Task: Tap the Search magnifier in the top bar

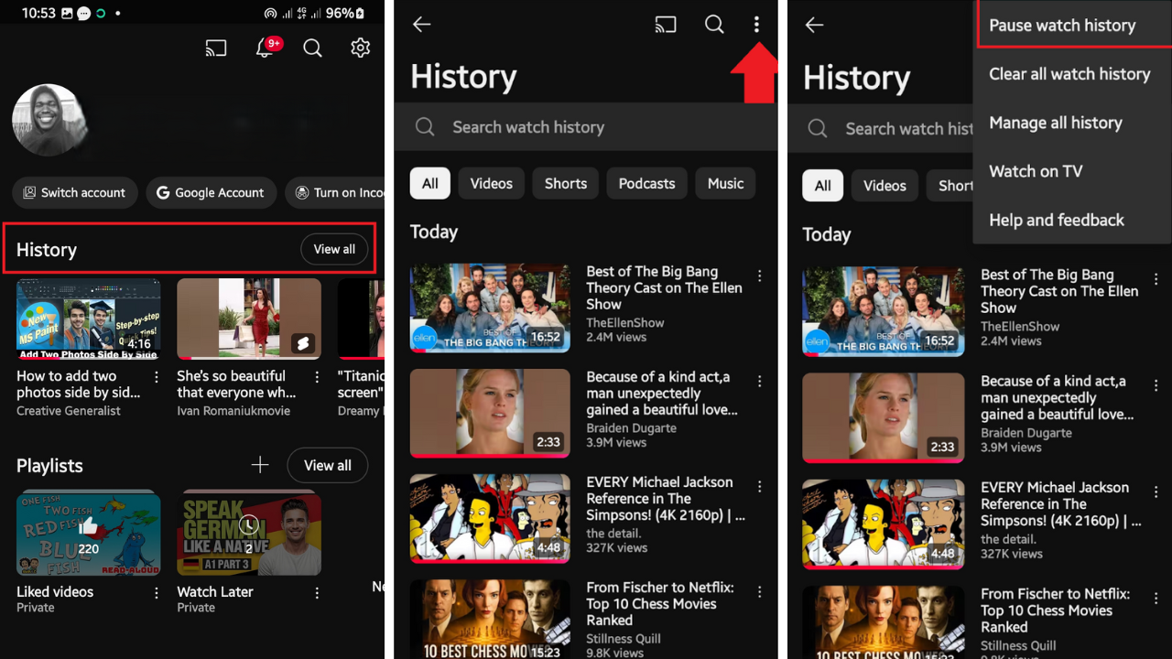Action: pos(312,48)
